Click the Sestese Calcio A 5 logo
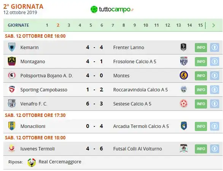Image resolution: width=223 pixels, height=171 pixels. point(184,104)
